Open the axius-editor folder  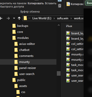(27, 44)
